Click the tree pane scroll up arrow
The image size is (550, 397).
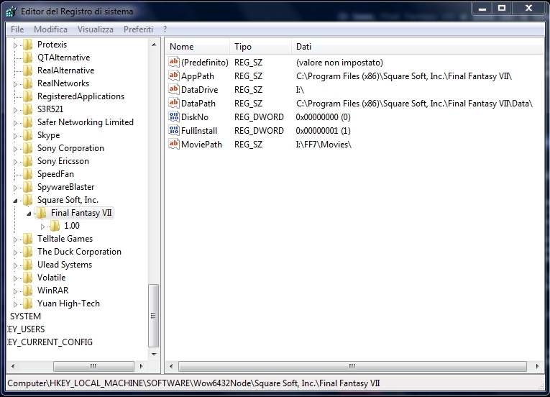(154, 45)
